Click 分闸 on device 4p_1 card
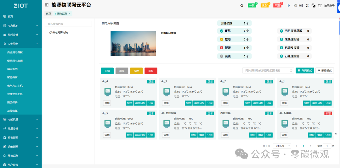Screen dimensions: 340x168 point(328,103)
